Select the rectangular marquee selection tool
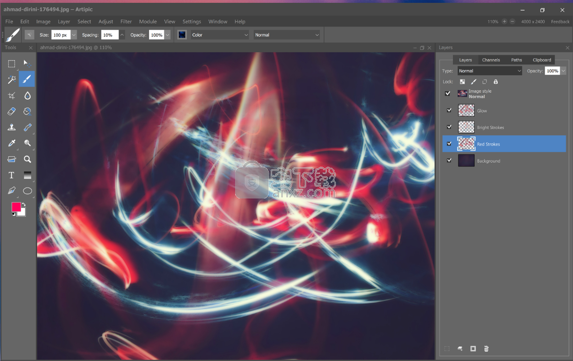The image size is (573, 361). pyautogui.click(x=12, y=64)
